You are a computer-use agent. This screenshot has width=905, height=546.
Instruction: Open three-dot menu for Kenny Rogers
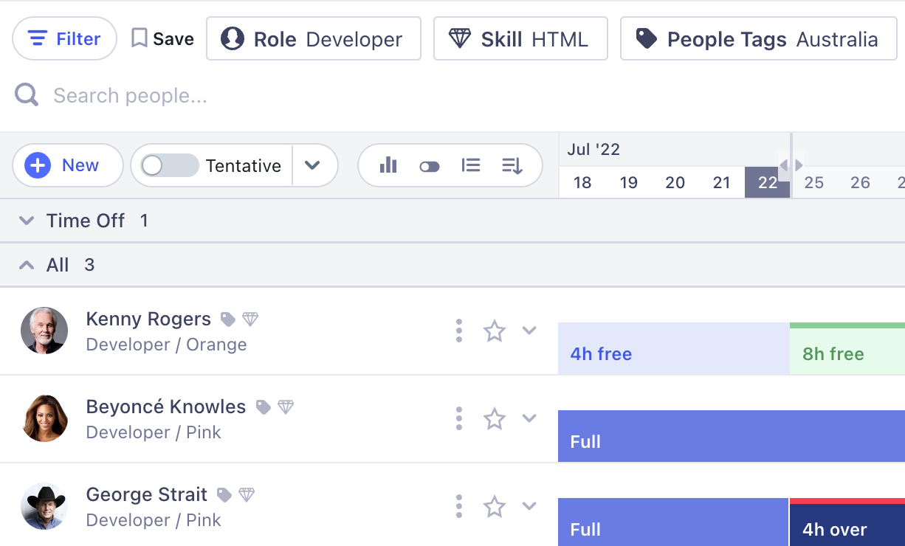click(459, 331)
